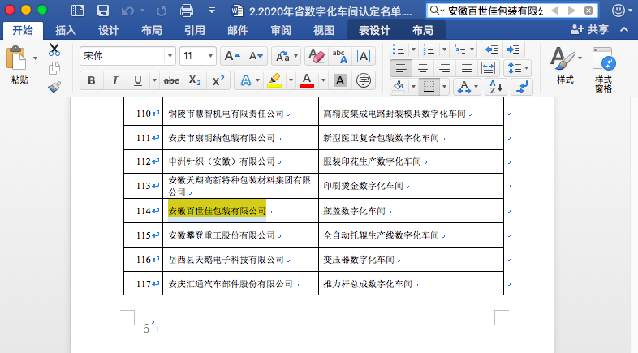Clear all formatting with eraser icon
The width and height of the screenshot is (638, 353).
(x=316, y=56)
